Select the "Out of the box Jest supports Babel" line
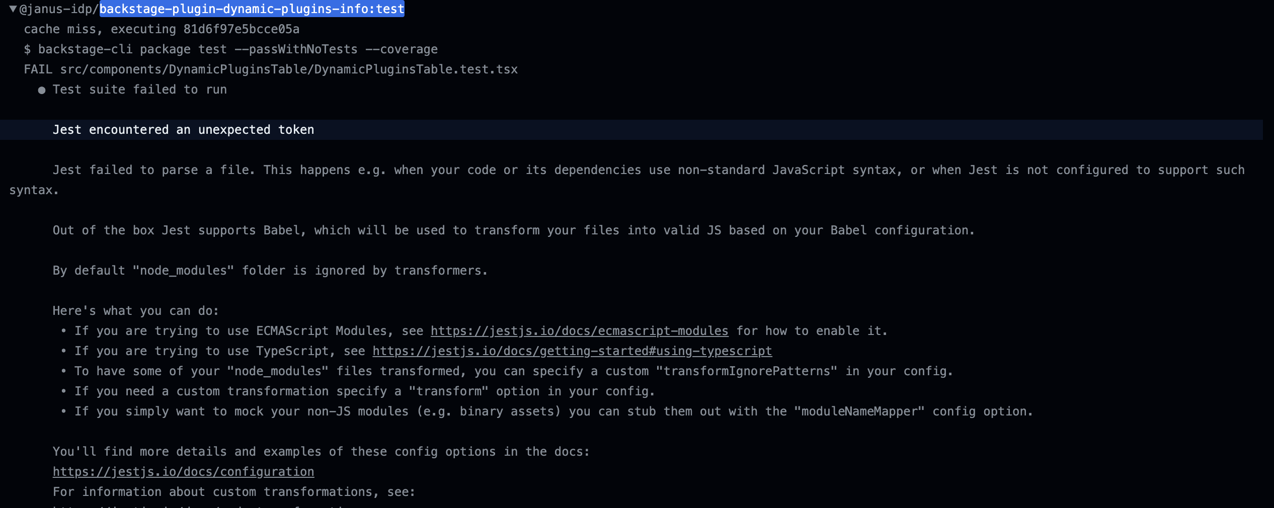This screenshot has width=1274, height=508. point(513,230)
